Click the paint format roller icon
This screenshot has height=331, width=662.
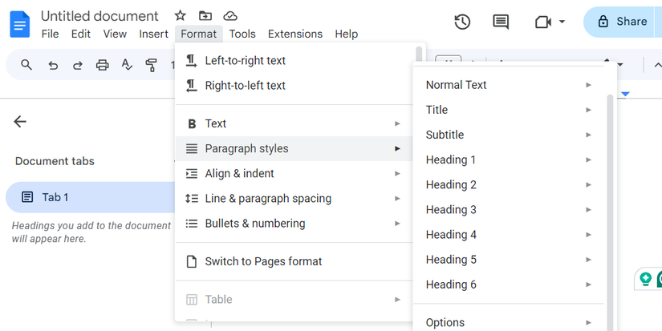[151, 65]
